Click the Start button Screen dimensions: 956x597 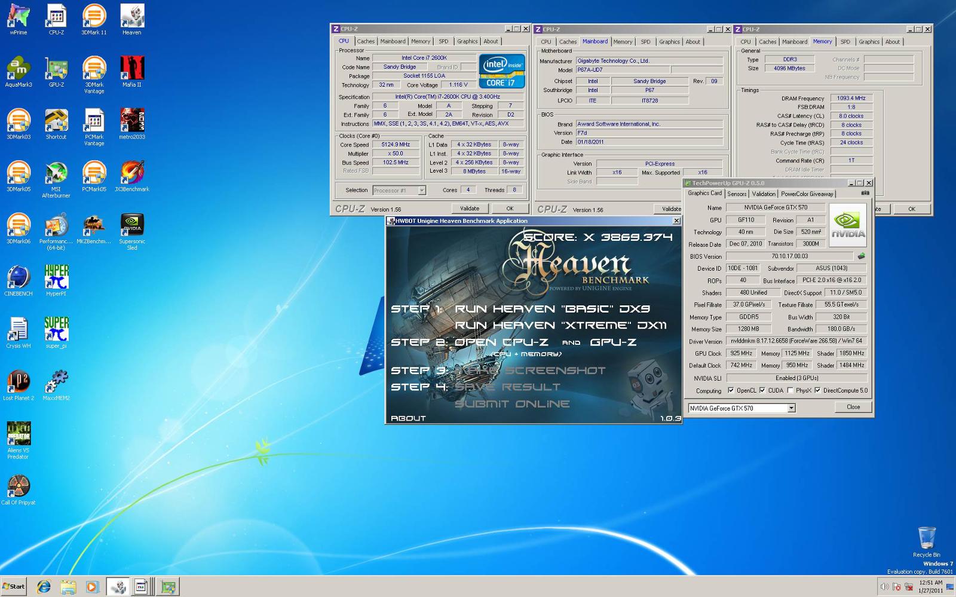coord(14,586)
